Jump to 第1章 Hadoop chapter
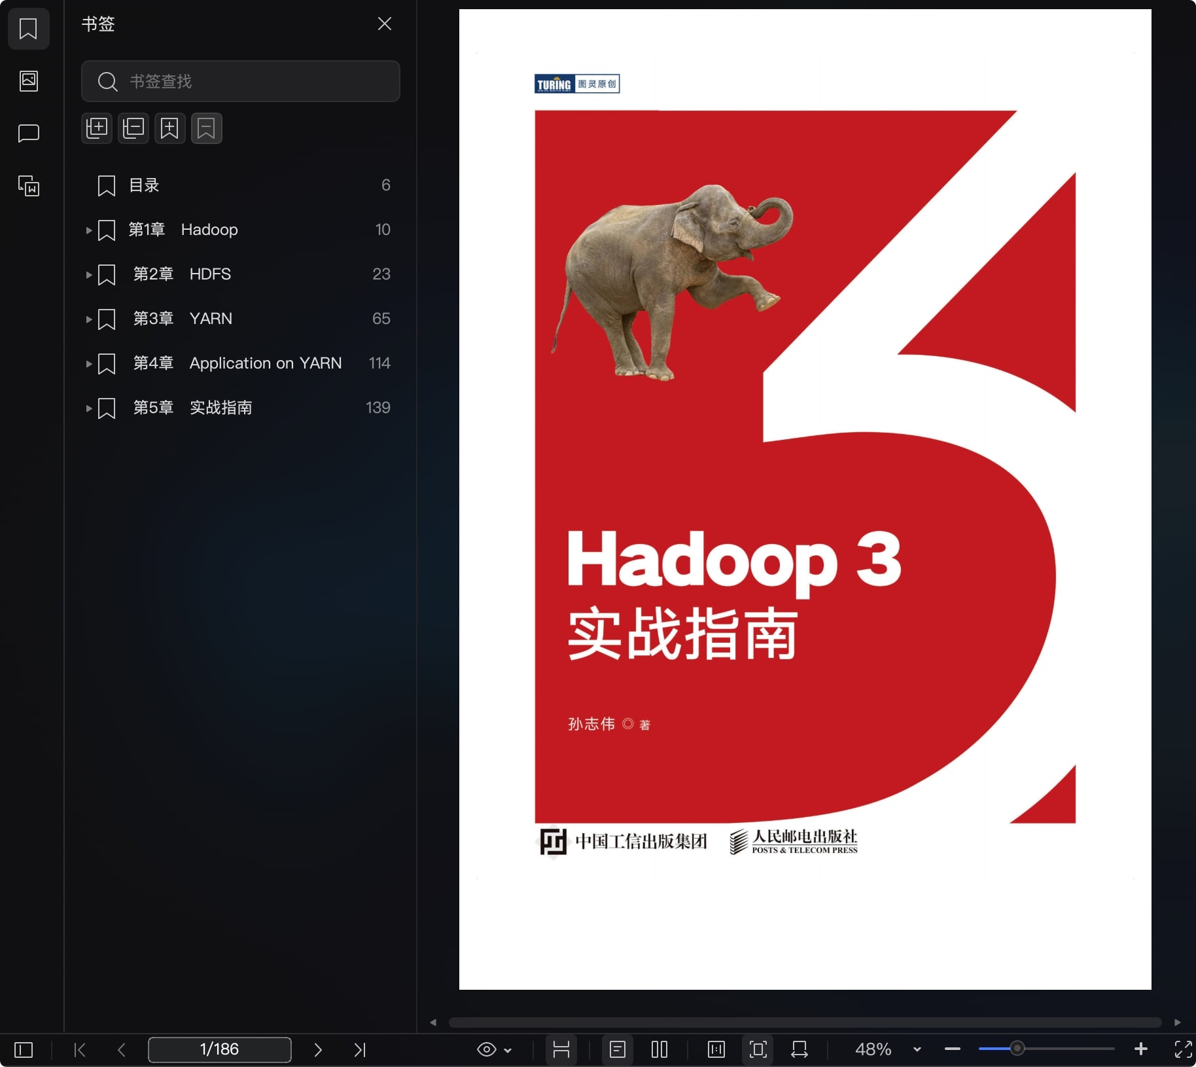The height and width of the screenshot is (1067, 1196). click(x=183, y=230)
